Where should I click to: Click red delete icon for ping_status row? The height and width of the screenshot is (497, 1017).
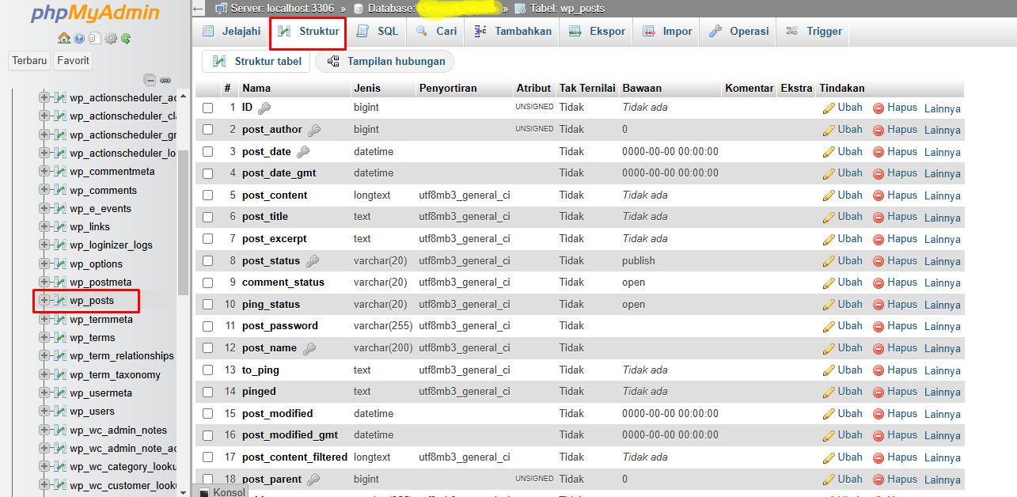tap(878, 305)
